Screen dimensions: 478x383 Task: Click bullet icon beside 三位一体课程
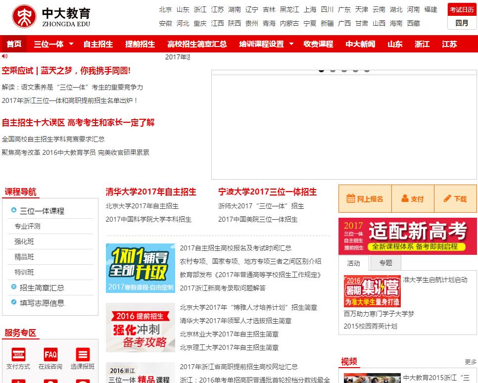(x=14, y=210)
